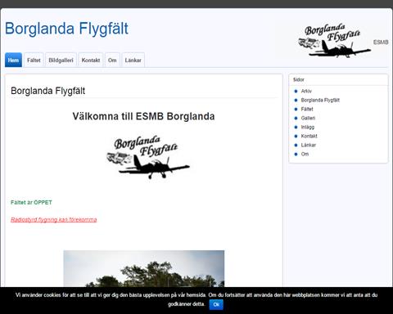
Task: Click the Borglanda Flygfält post heading
Action: pos(48,91)
